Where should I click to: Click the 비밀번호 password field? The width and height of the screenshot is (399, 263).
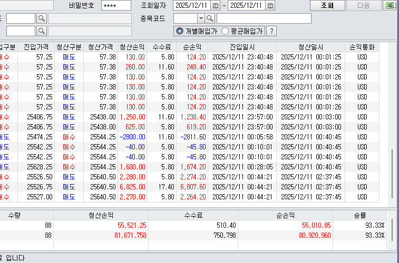pyautogui.click(x=116, y=6)
